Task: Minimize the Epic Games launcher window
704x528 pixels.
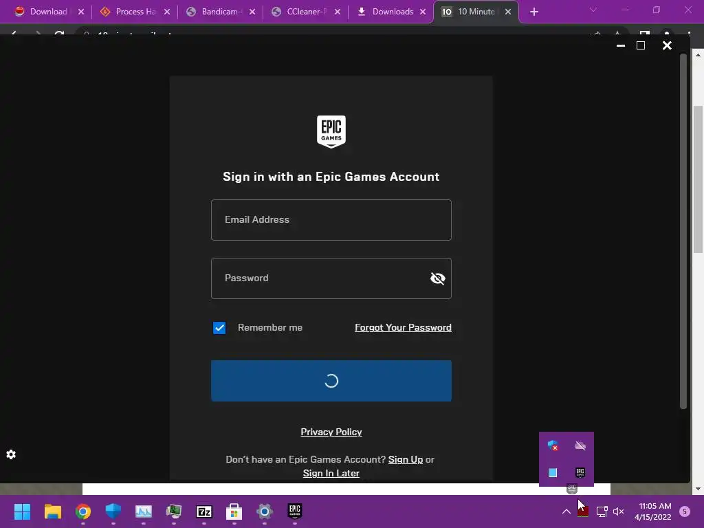Action: [x=621, y=45]
